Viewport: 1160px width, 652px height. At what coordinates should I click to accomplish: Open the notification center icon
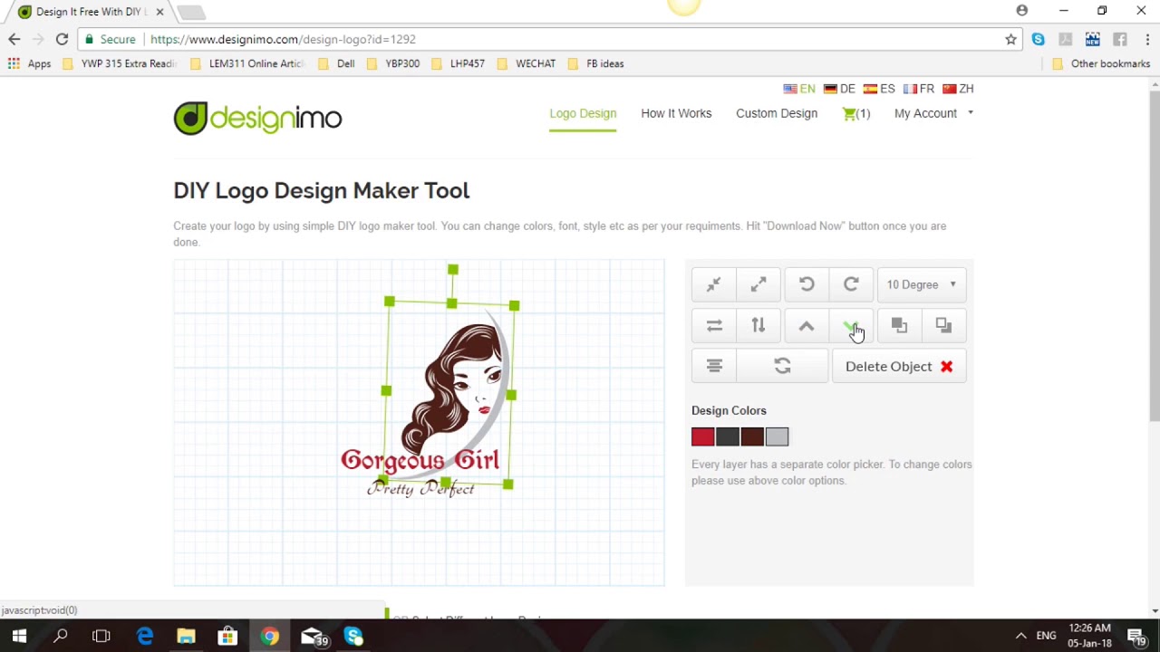[x=1136, y=636]
